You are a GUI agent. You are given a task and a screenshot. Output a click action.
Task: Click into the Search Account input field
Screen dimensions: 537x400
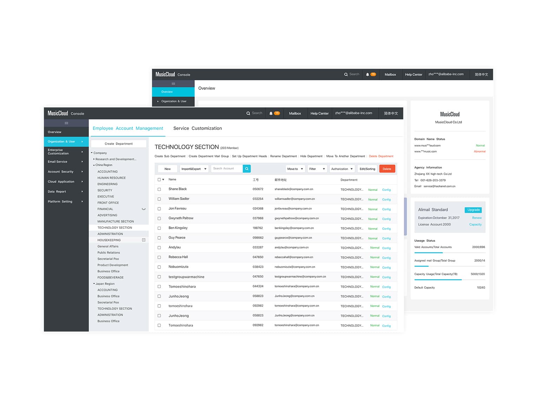(226, 169)
